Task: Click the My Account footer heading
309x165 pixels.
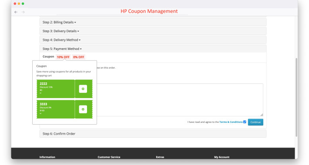Action: point(222,157)
